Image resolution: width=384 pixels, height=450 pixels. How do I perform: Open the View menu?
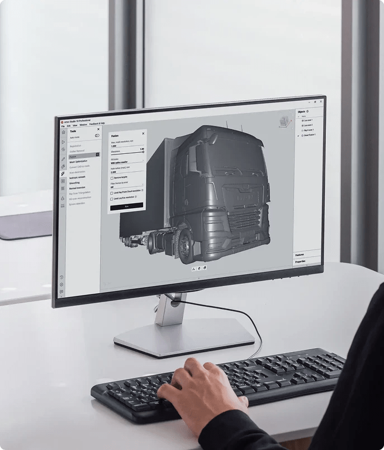pyautogui.click(x=75, y=125)
